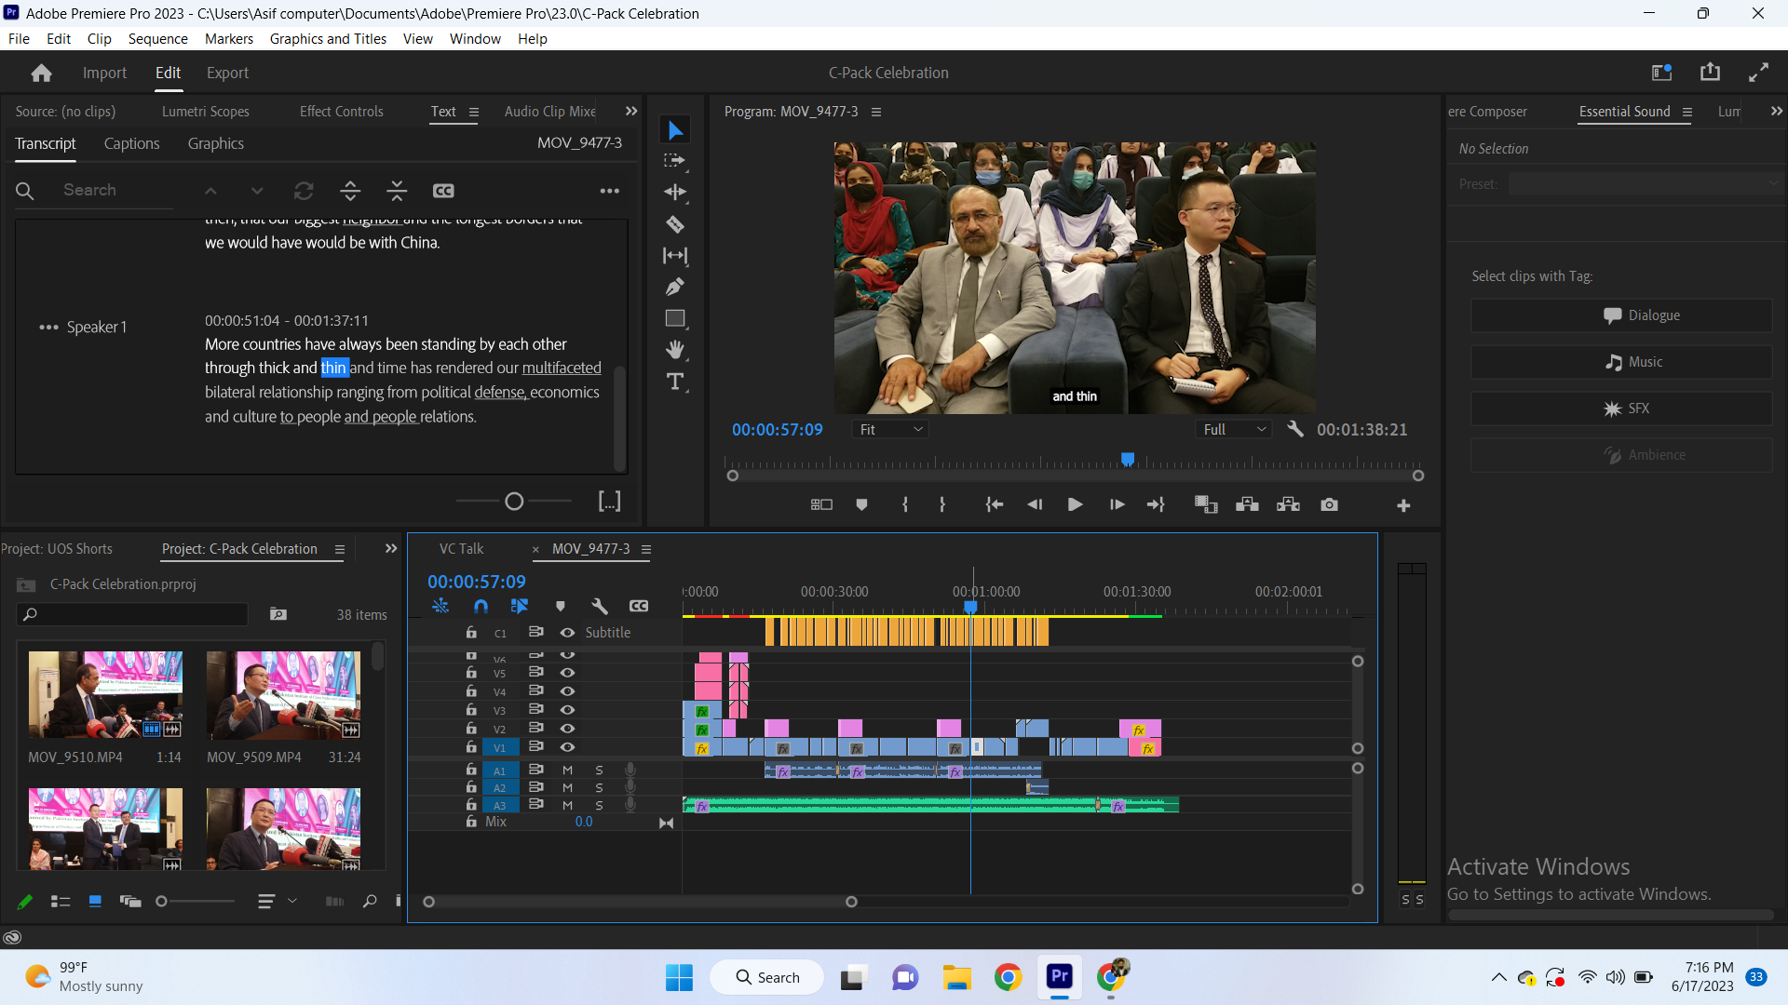
Task: Select the Slip tool
Action: coord(675,255)
